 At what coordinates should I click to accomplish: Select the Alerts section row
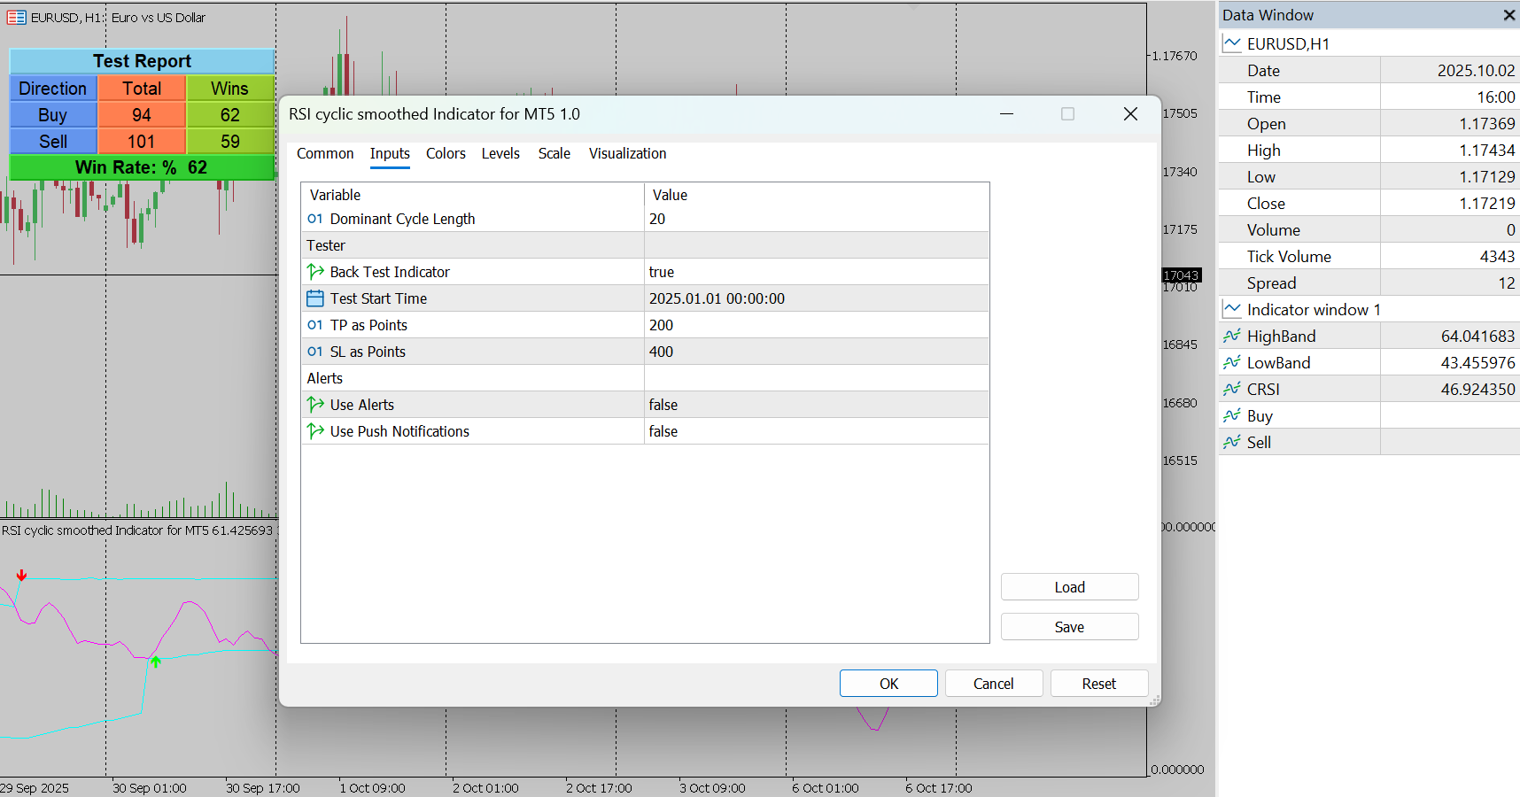[x=645, y=378]
